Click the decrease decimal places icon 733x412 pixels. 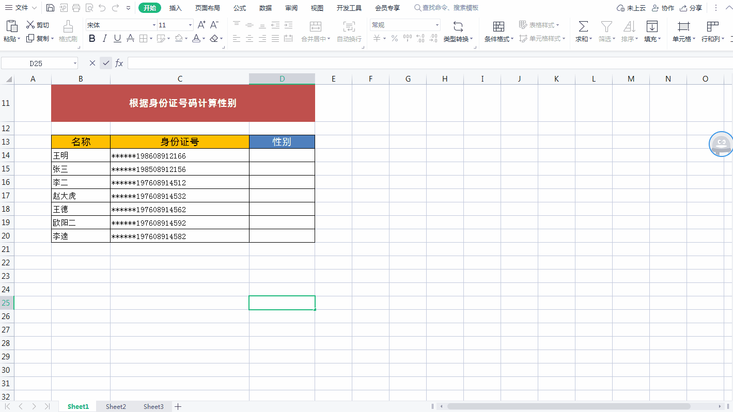pos(433,38)
